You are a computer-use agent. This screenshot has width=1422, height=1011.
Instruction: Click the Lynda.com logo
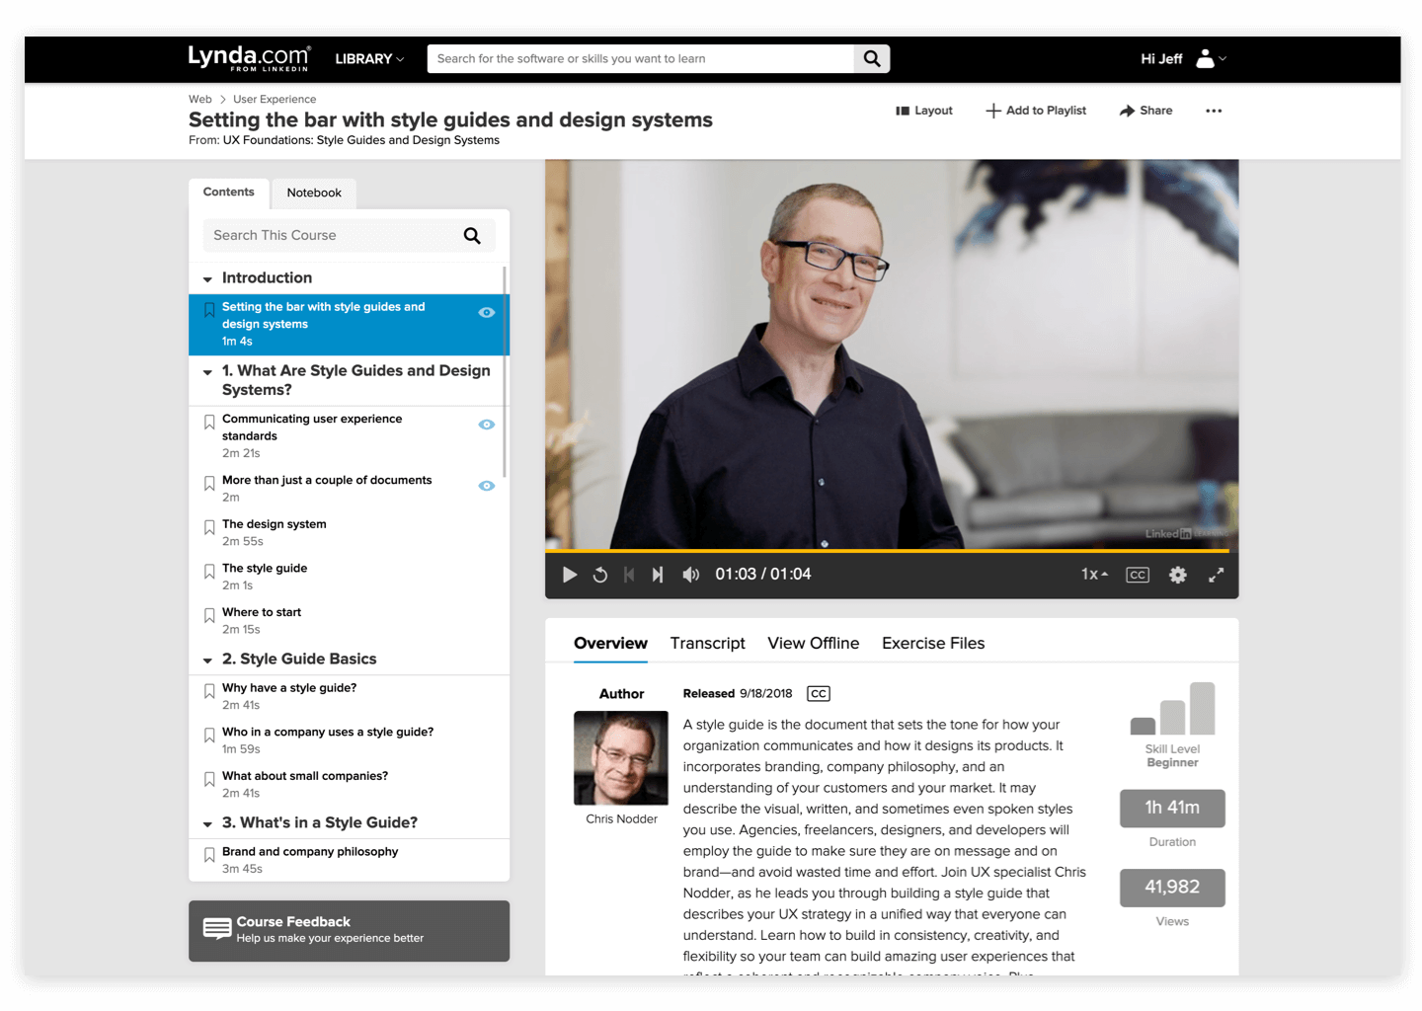(249, 58)
